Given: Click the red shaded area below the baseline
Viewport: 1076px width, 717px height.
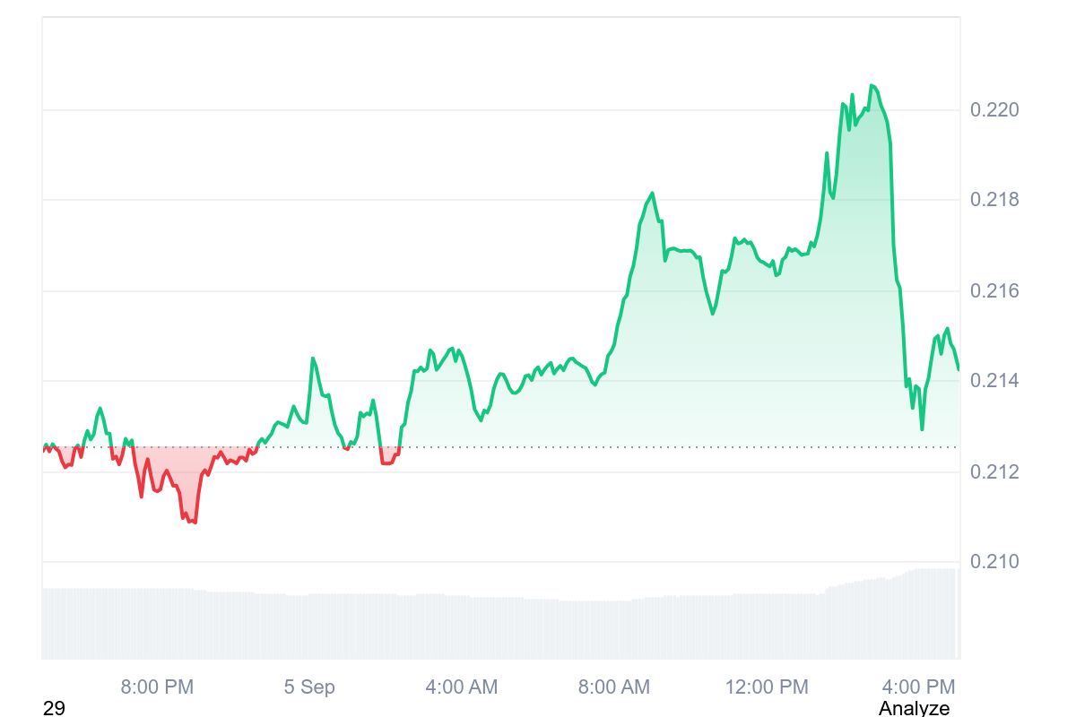Looking at the screenshot, I should tap(170, 466).
